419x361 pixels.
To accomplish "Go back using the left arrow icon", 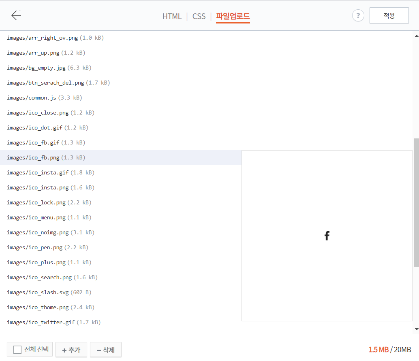I will (16, 15).
